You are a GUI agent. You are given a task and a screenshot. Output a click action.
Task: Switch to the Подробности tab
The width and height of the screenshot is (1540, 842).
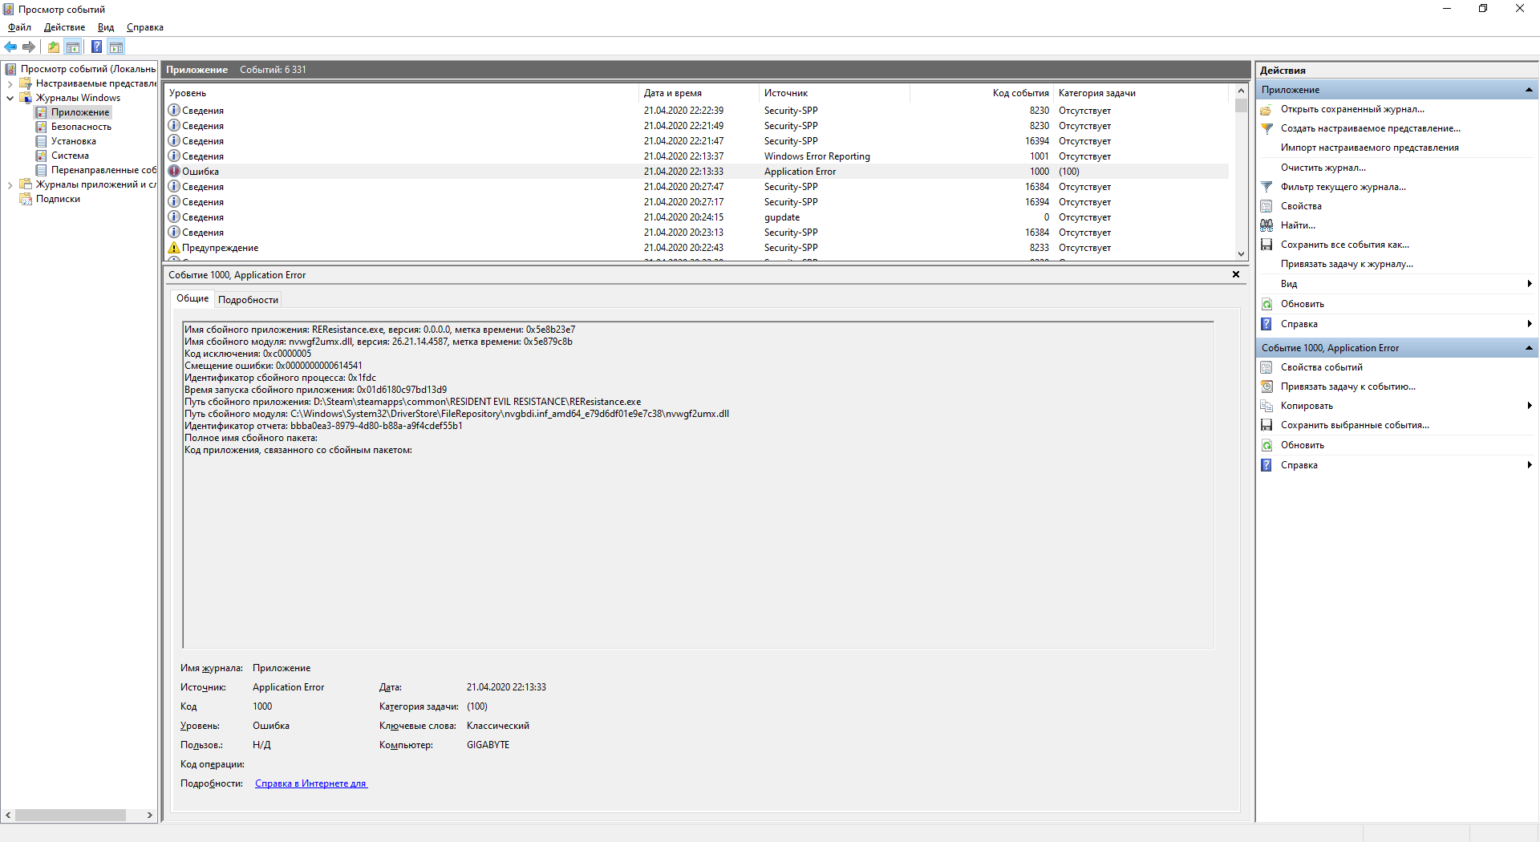pyautogui.click(x=248, y=300)
